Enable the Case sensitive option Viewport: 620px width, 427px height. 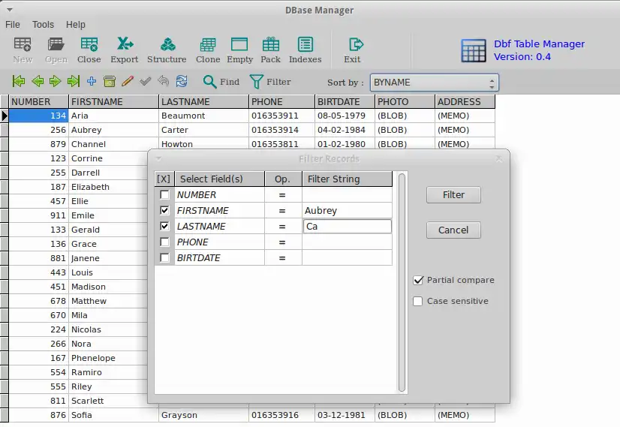coord(418,301)
